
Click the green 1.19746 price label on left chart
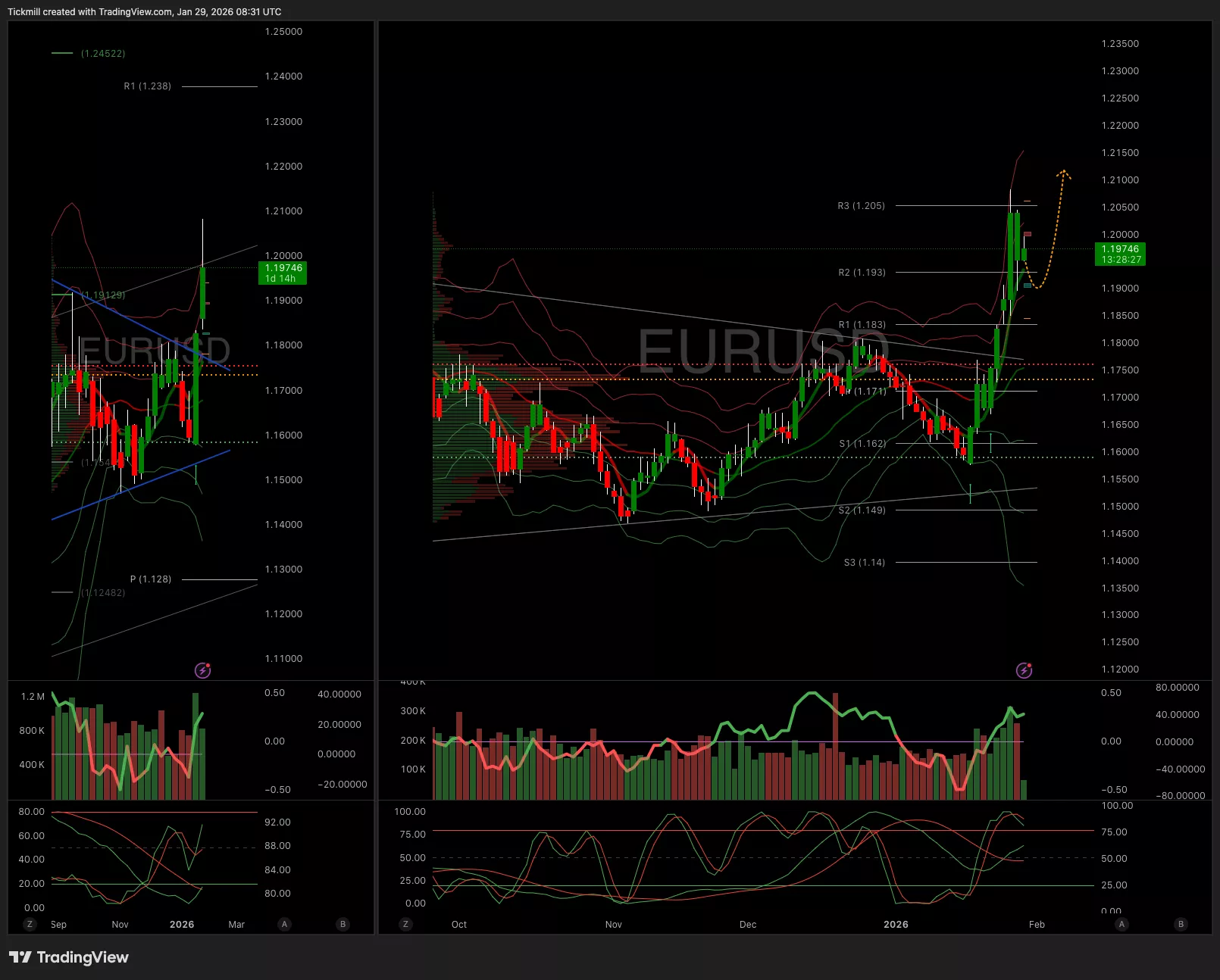point(283,273)
